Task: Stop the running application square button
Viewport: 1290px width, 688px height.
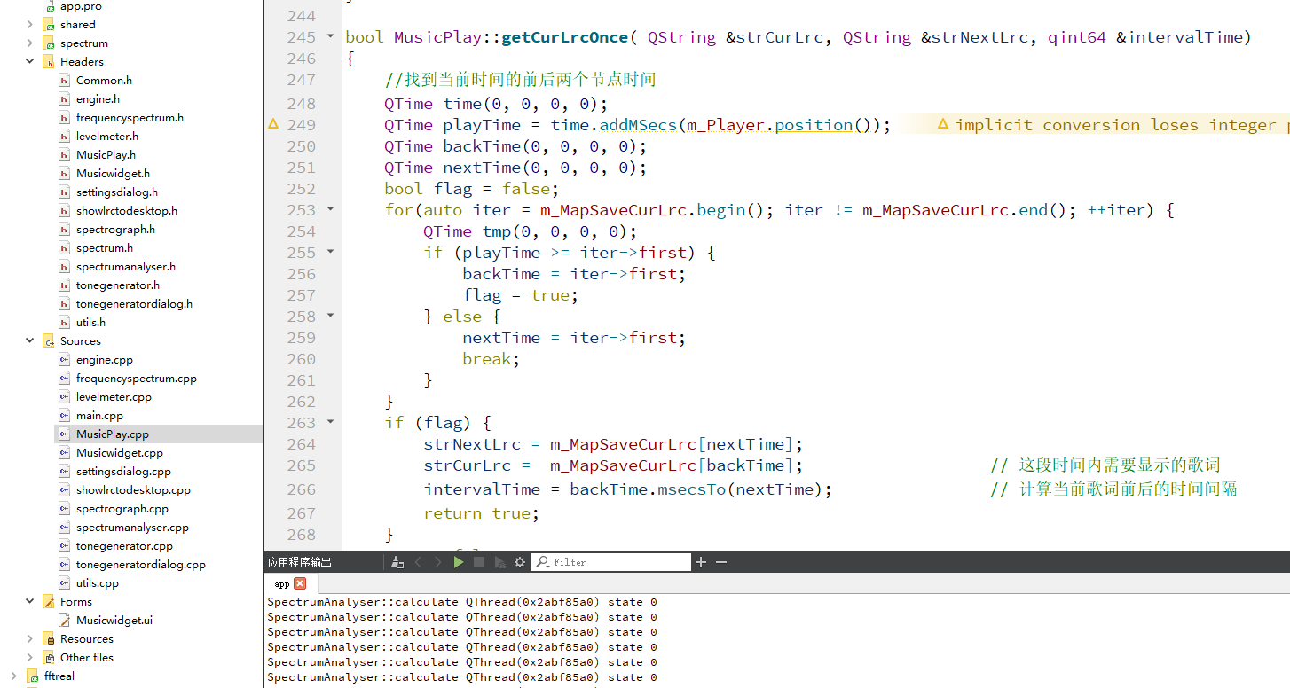Action: (x=479, y=562)
